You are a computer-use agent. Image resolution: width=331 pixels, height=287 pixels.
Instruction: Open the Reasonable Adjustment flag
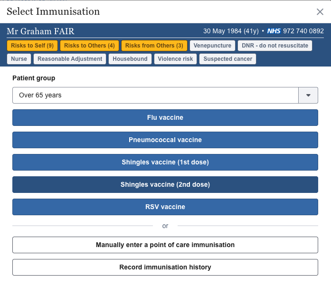pos(70,59)
